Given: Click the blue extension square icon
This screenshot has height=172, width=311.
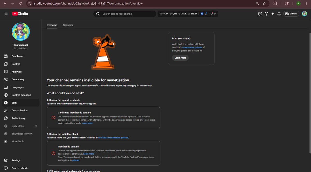Looking at the screenshot, I should (x=202, y=14).
